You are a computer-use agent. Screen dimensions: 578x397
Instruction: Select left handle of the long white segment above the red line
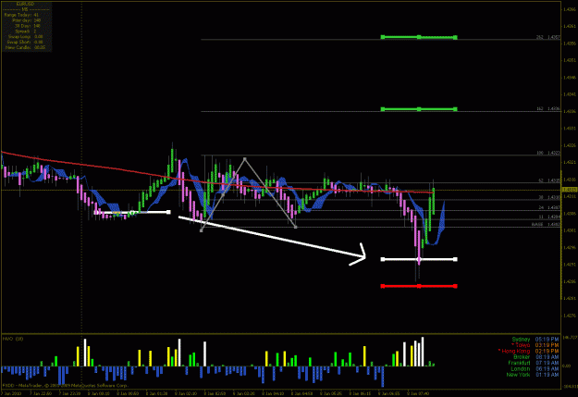383,259
